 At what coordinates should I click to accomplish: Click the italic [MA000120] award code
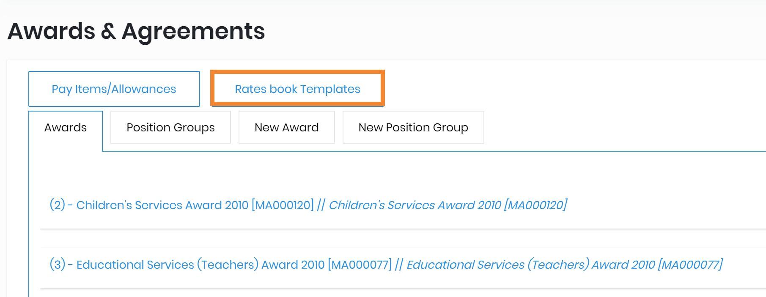(535, 205)
